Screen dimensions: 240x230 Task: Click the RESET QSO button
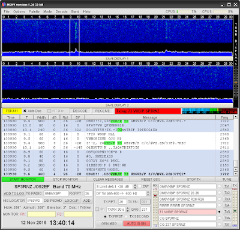tap(151, 179)
